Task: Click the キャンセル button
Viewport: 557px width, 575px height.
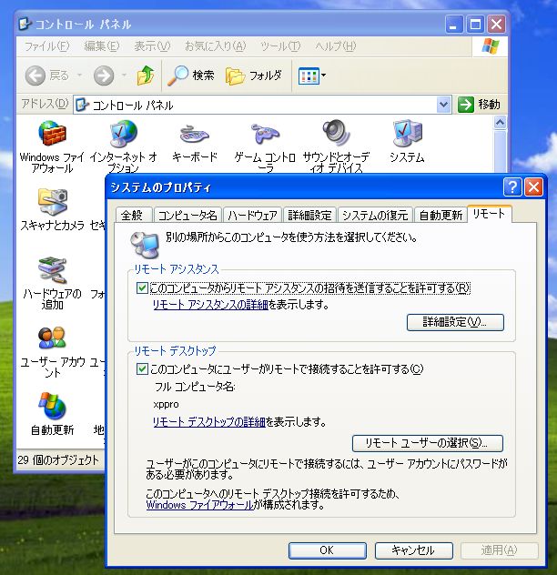Action: coord(413,550)
